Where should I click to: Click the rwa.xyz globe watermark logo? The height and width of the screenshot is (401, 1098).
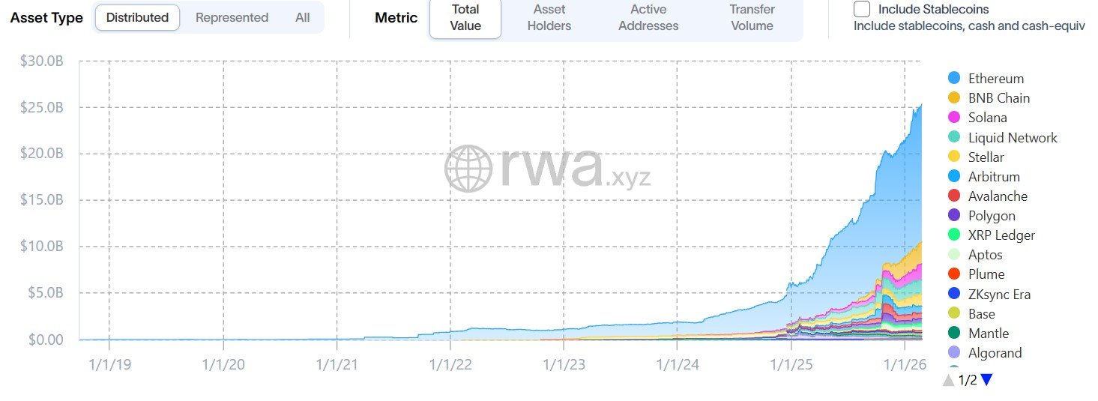click(x=468, y=168)
